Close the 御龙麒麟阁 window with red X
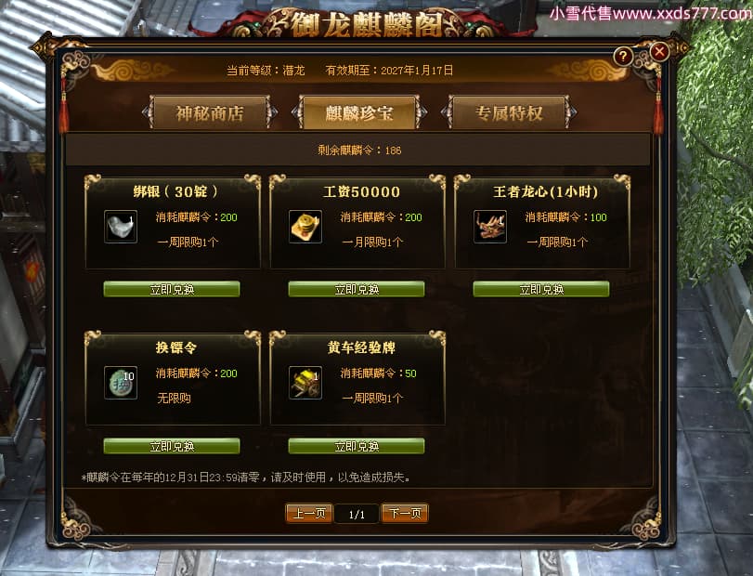753x576 pixels. (x=660, y=51)
